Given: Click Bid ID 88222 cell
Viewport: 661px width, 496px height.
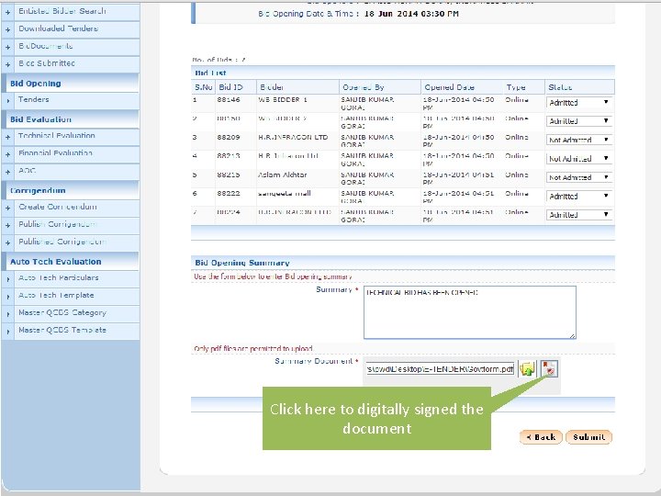Looking at the screenshot, I should coord(229,193).
